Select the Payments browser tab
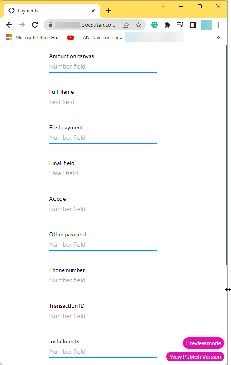231x365 pixels. [48, 10]
